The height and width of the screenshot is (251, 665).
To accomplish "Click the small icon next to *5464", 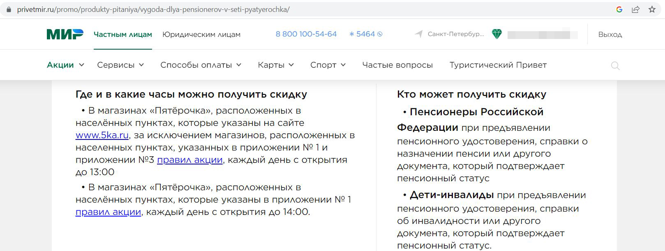I will point(380,34).
